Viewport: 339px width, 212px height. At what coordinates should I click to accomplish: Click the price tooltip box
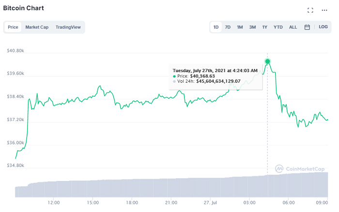point(216,76)
